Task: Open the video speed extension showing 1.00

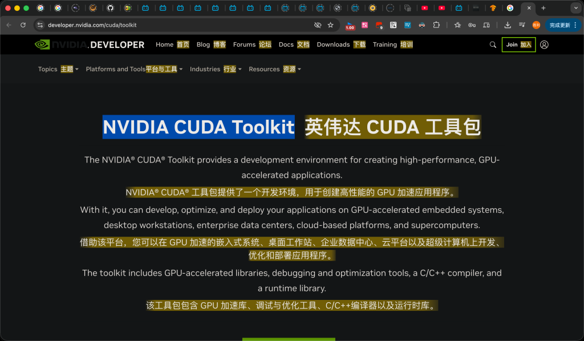Action: click(350, 25)
